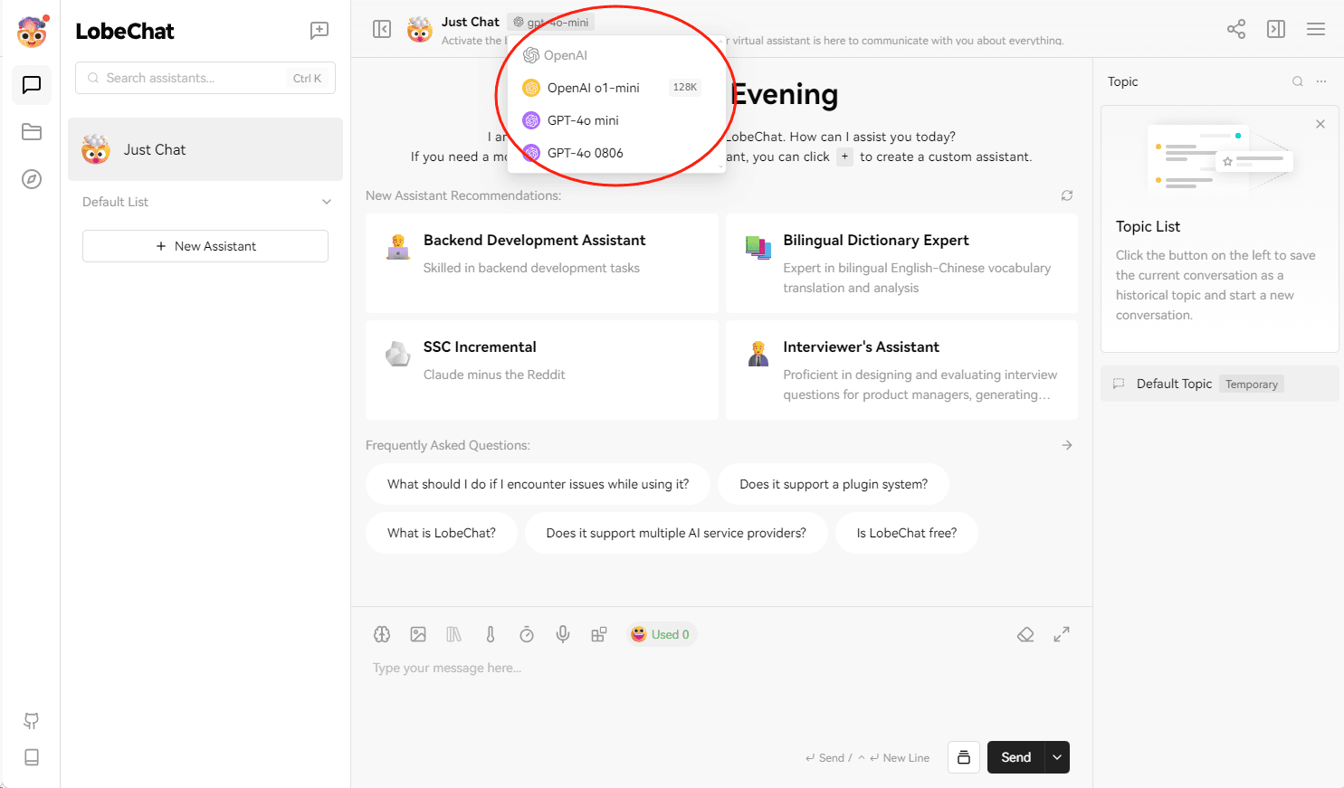Ask 'What is LobeChat?'
The width and height of the screenshot is (1344, 788).
tap(442, 533)
